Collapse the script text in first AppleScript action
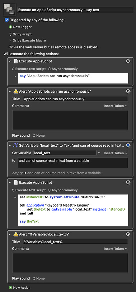 pyautogui.click(x=15, y=76)
